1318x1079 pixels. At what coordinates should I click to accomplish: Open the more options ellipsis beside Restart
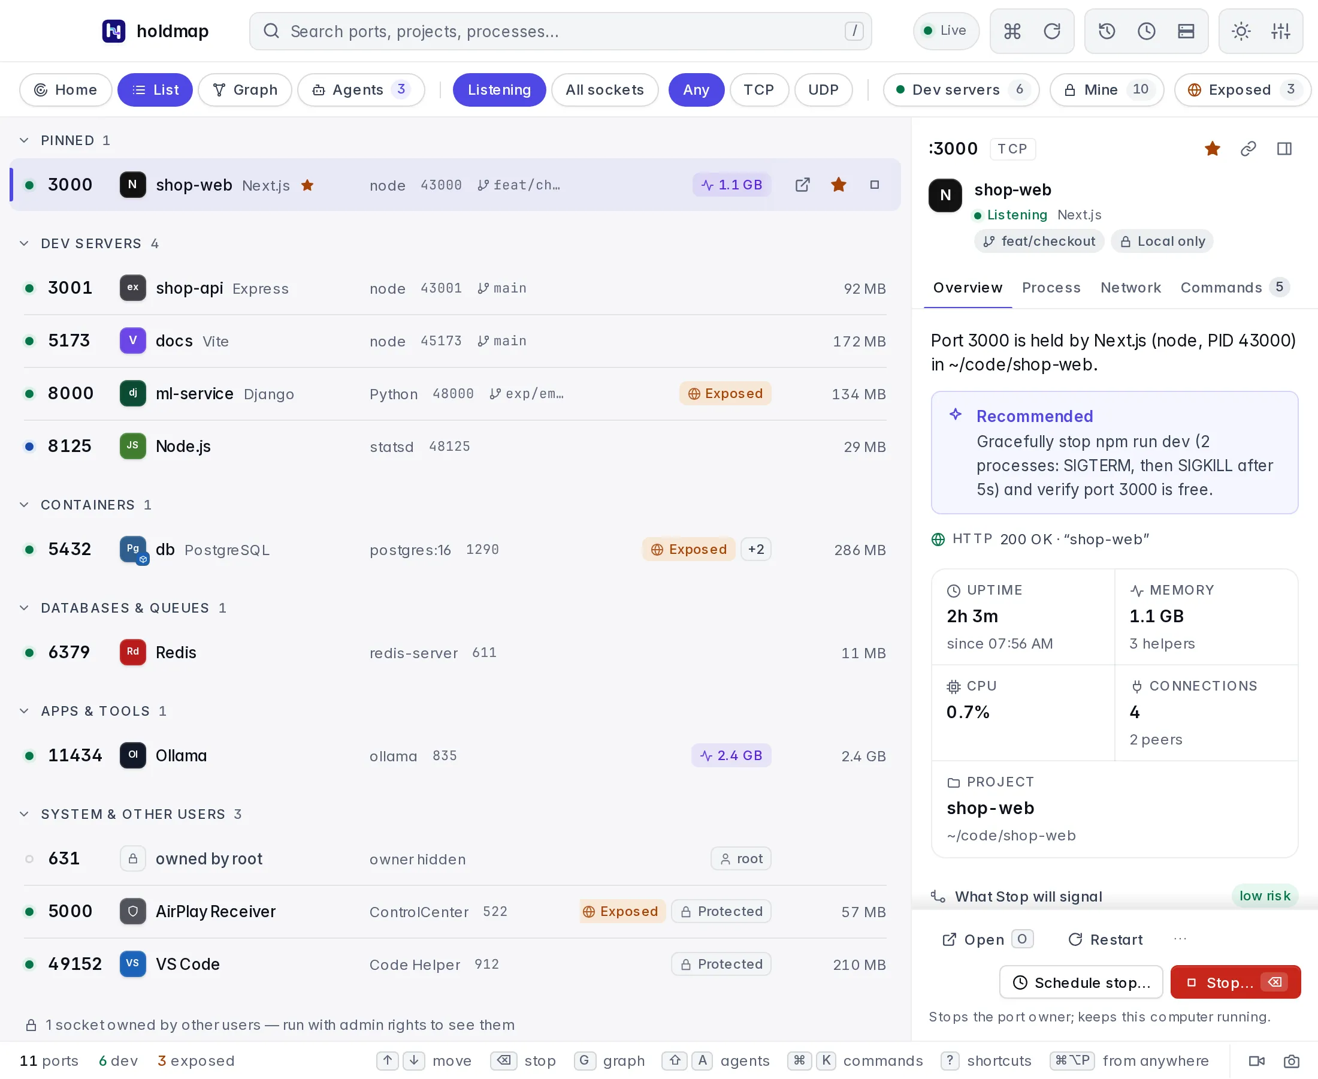click(1180, 939)
